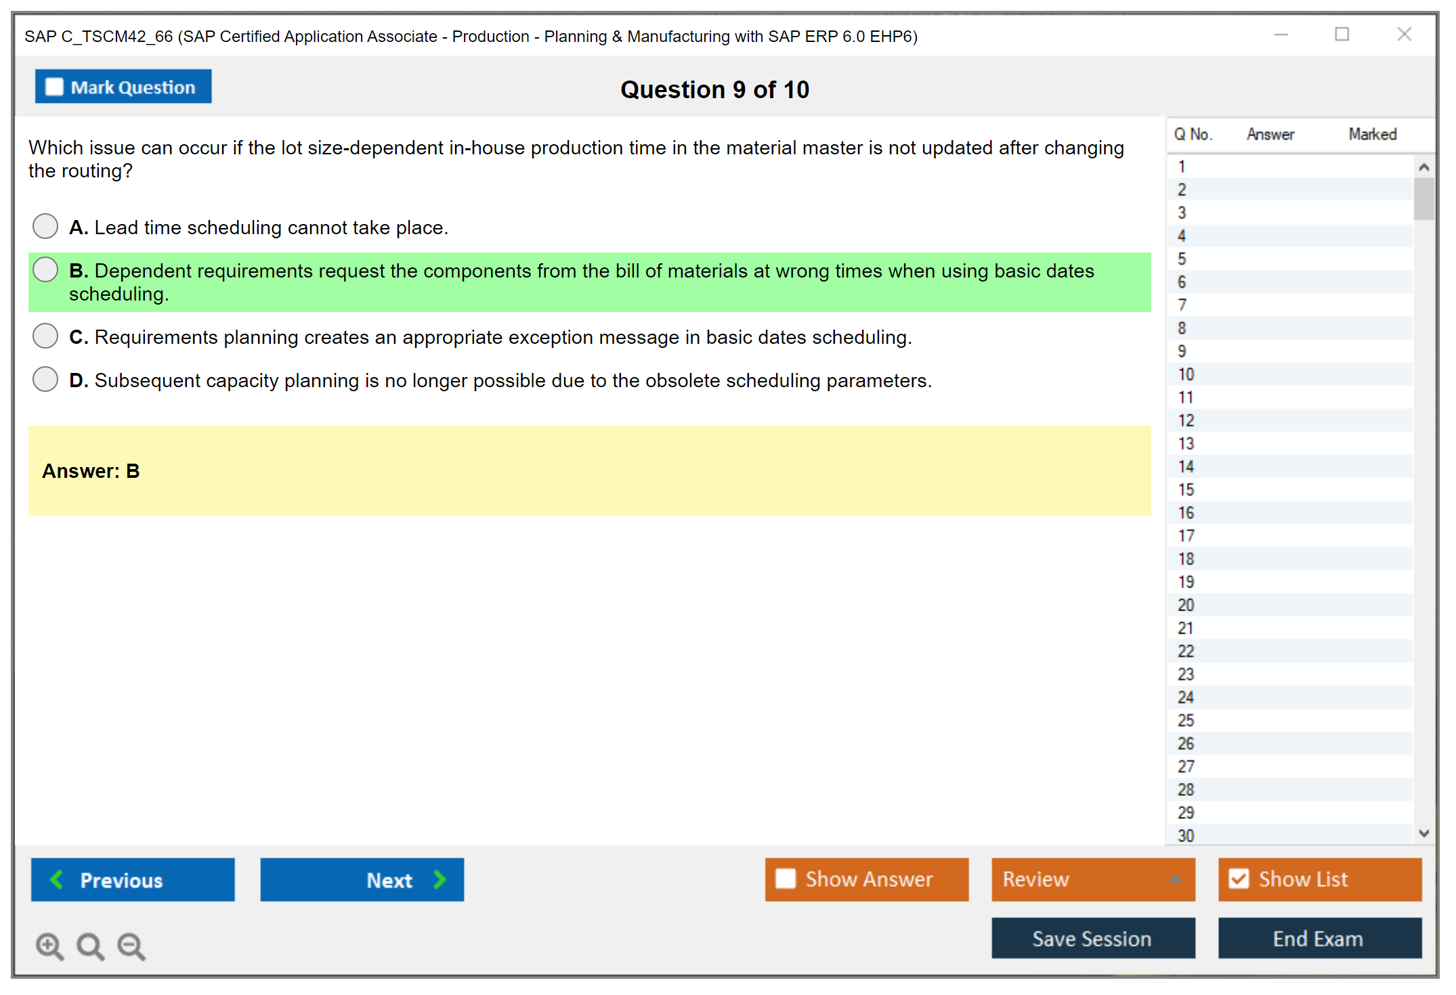
Task: Open question 27 from the list
Action: [1186, 766]
